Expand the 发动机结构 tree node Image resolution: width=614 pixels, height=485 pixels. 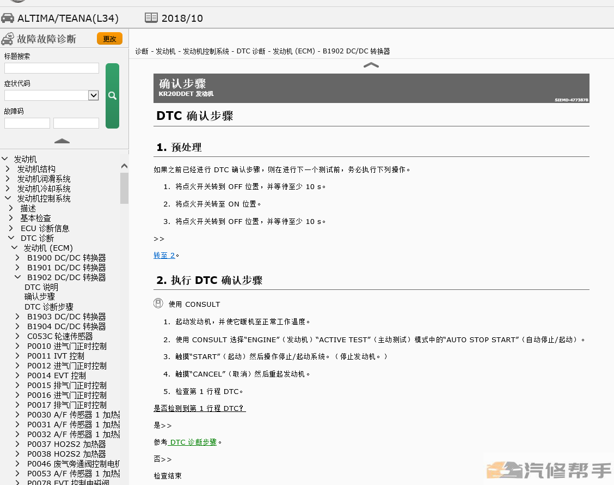(x=8, y=168)
